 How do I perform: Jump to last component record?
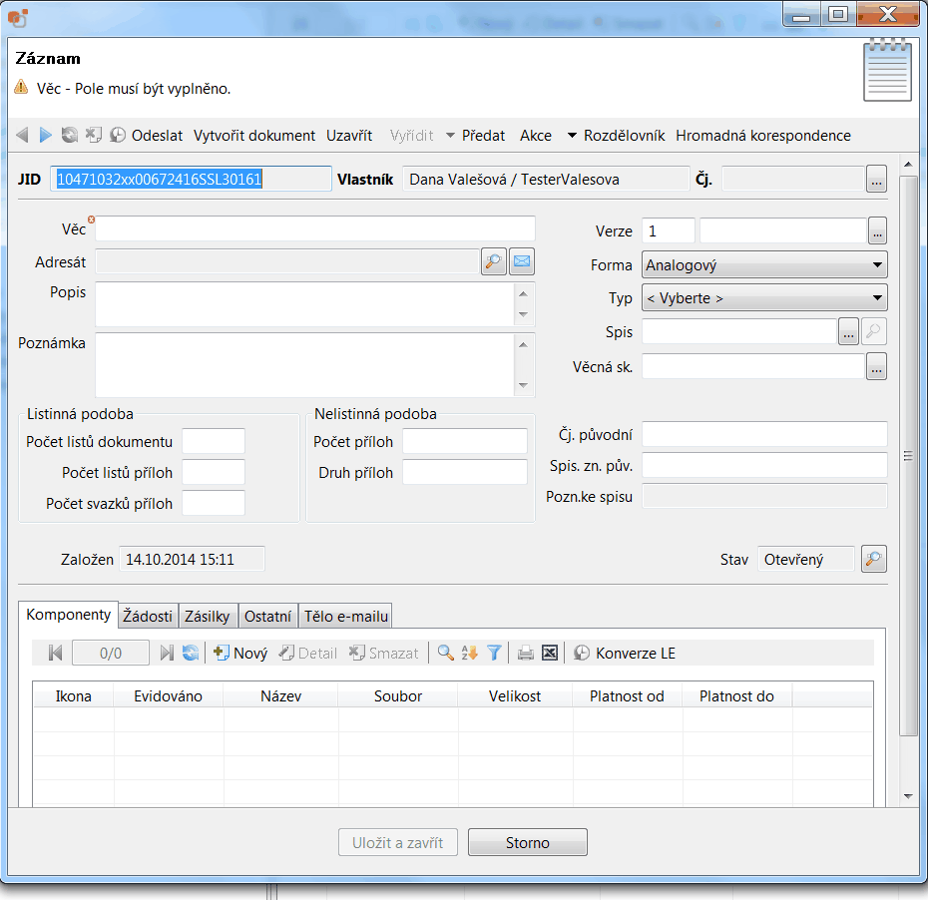[167, 654]
